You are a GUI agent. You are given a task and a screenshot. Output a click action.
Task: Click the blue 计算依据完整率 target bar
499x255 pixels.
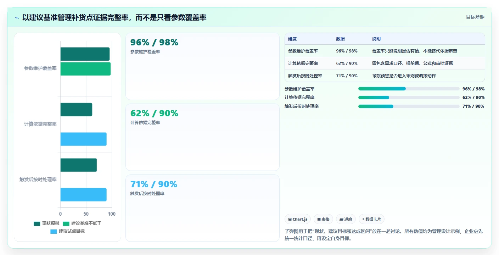click(83, 139)
